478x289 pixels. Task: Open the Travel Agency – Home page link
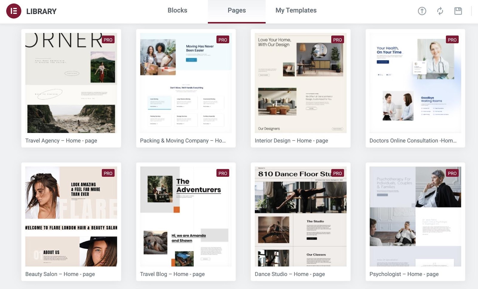(61, 140)
